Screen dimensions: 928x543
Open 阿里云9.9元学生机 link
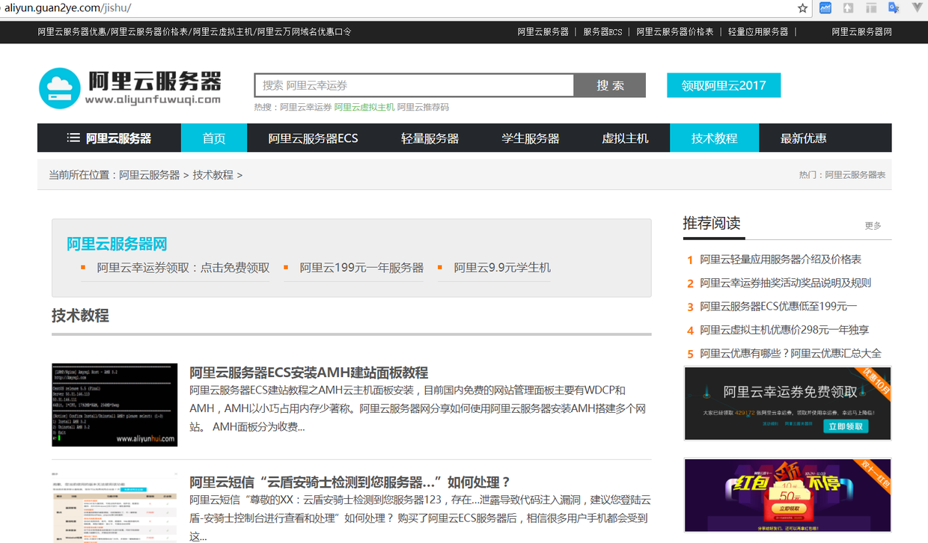click(x=502, y=268)
